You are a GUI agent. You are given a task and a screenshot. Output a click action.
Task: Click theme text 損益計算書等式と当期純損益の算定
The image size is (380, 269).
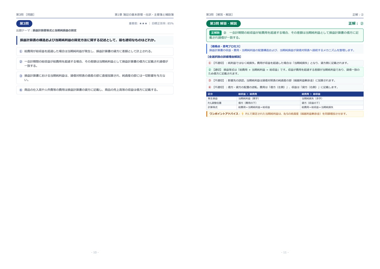[55, 30]
